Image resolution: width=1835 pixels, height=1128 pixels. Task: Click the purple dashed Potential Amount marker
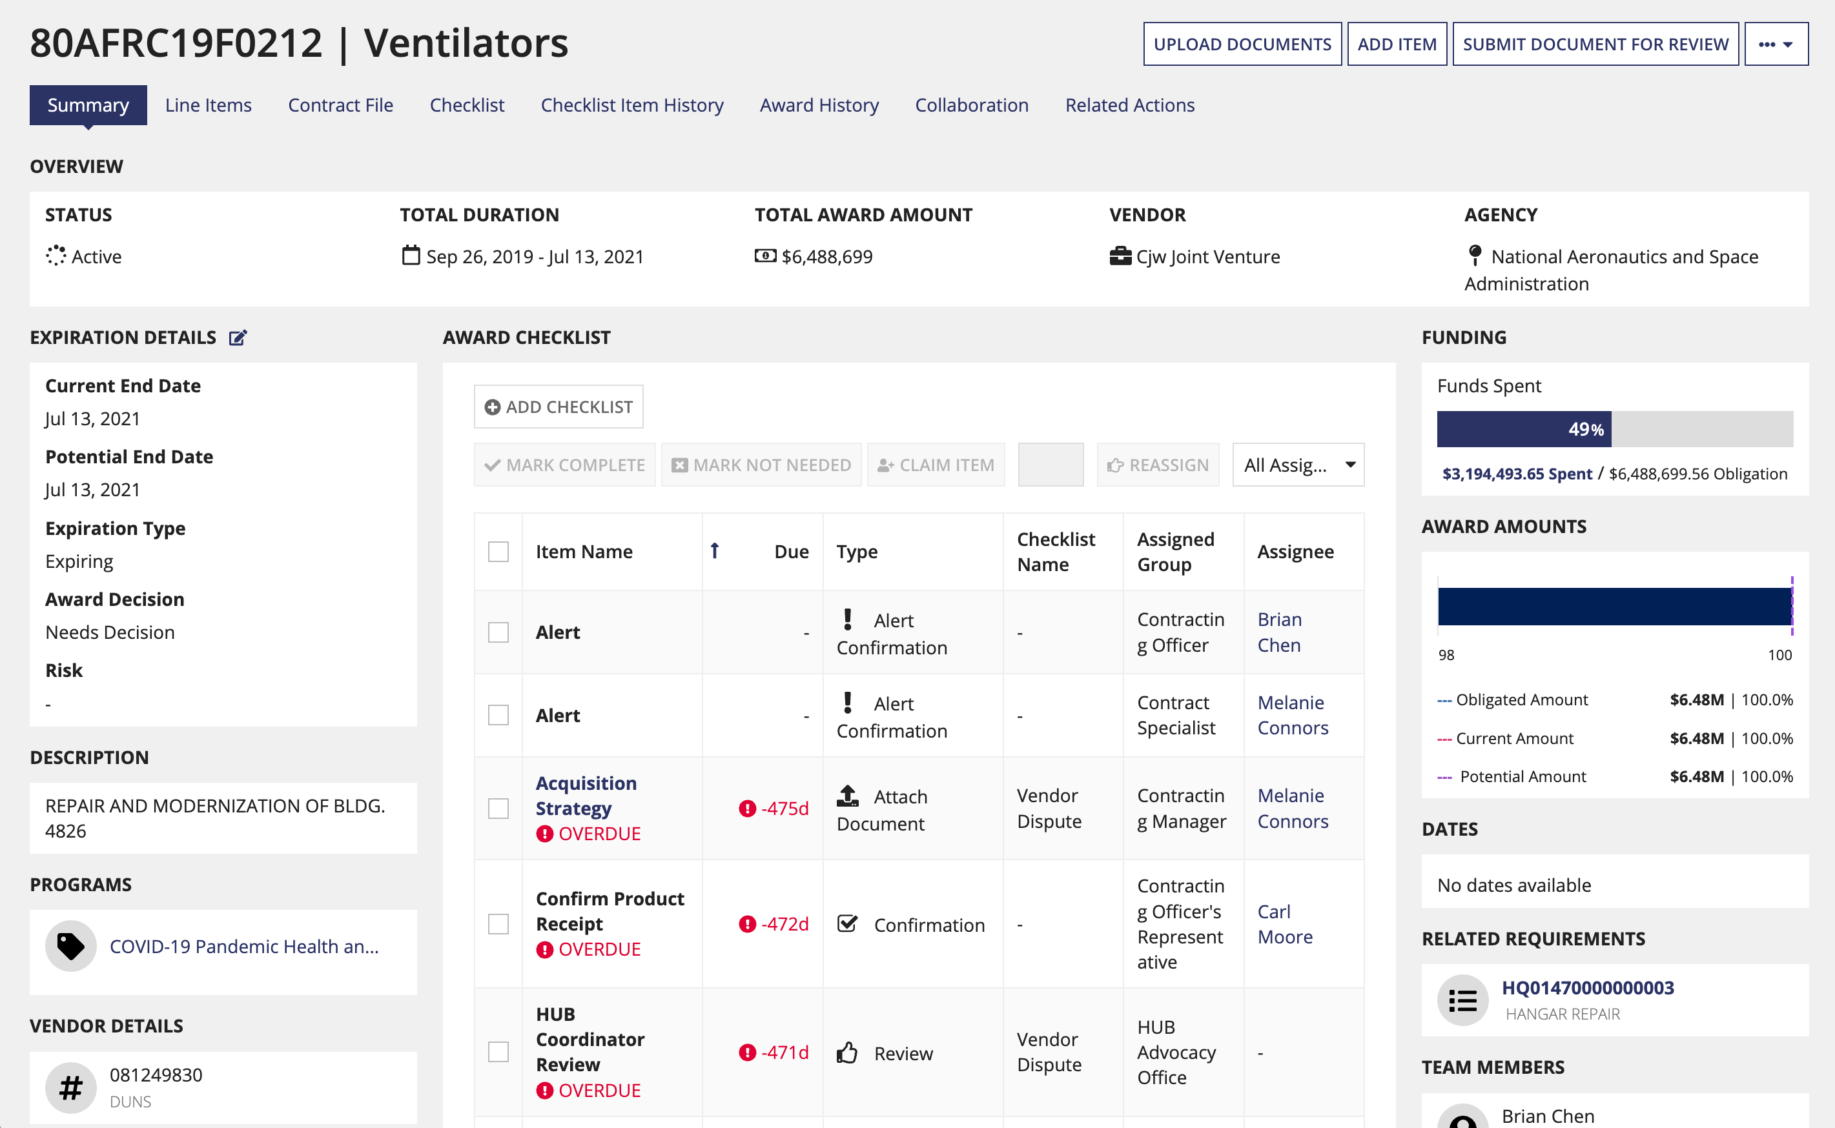[x=1792, y=606]
